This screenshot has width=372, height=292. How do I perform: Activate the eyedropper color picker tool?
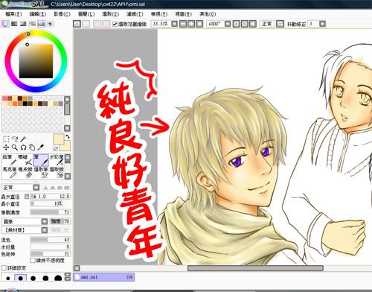click(x=41, y=147)
